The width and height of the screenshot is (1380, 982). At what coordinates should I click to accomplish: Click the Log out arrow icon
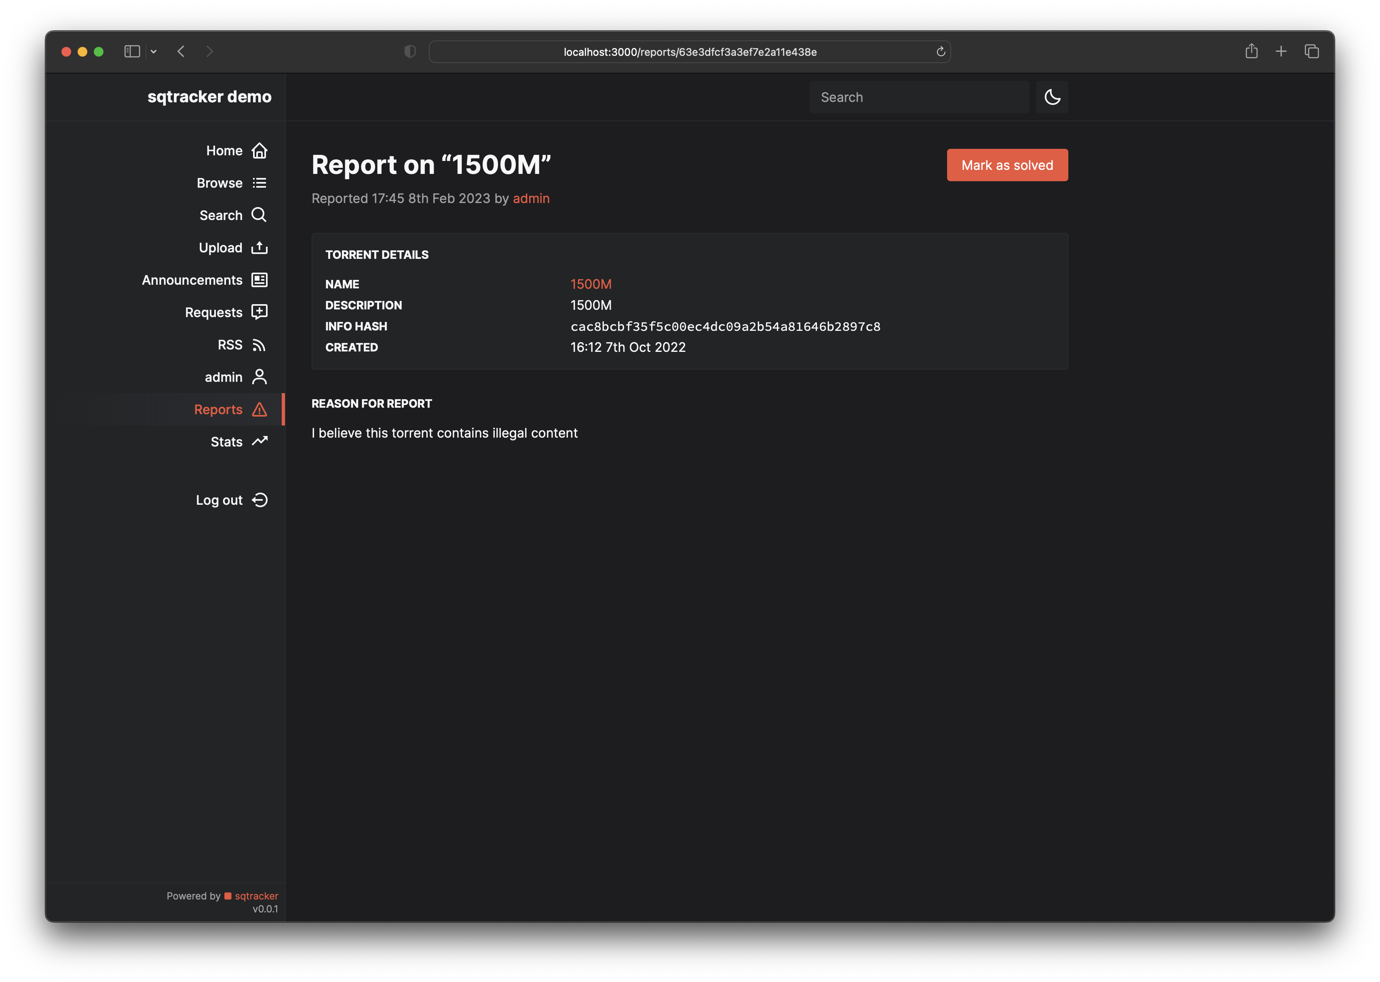[259, 500]
